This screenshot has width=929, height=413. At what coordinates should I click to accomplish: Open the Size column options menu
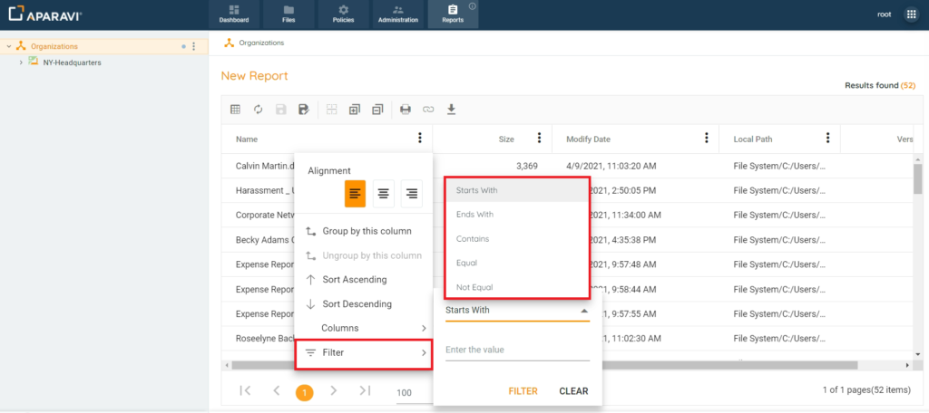(540, 139)
